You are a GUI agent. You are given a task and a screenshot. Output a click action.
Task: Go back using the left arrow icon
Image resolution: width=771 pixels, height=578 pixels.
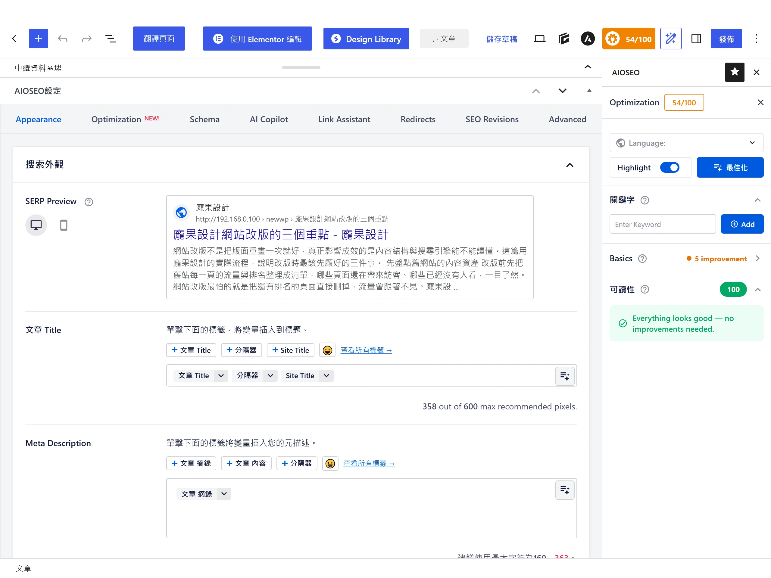tap(14, 38)
